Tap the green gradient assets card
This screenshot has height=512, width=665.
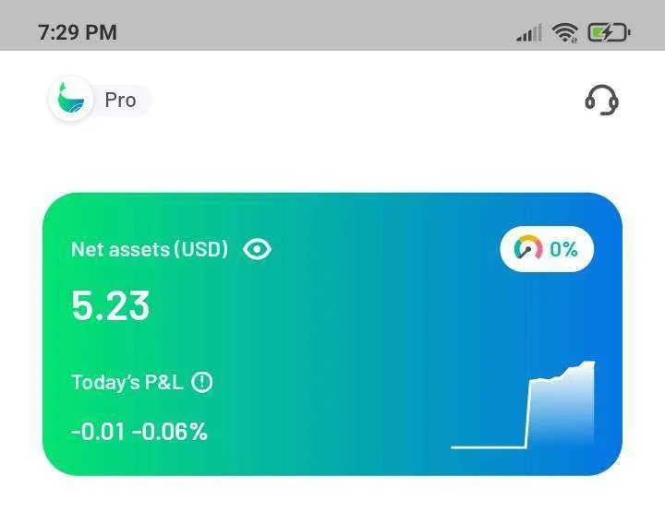point(332,334)
